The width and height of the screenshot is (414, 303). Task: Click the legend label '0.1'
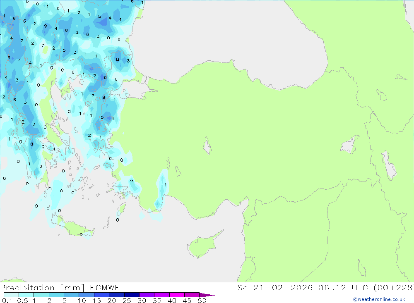[7, 301]
